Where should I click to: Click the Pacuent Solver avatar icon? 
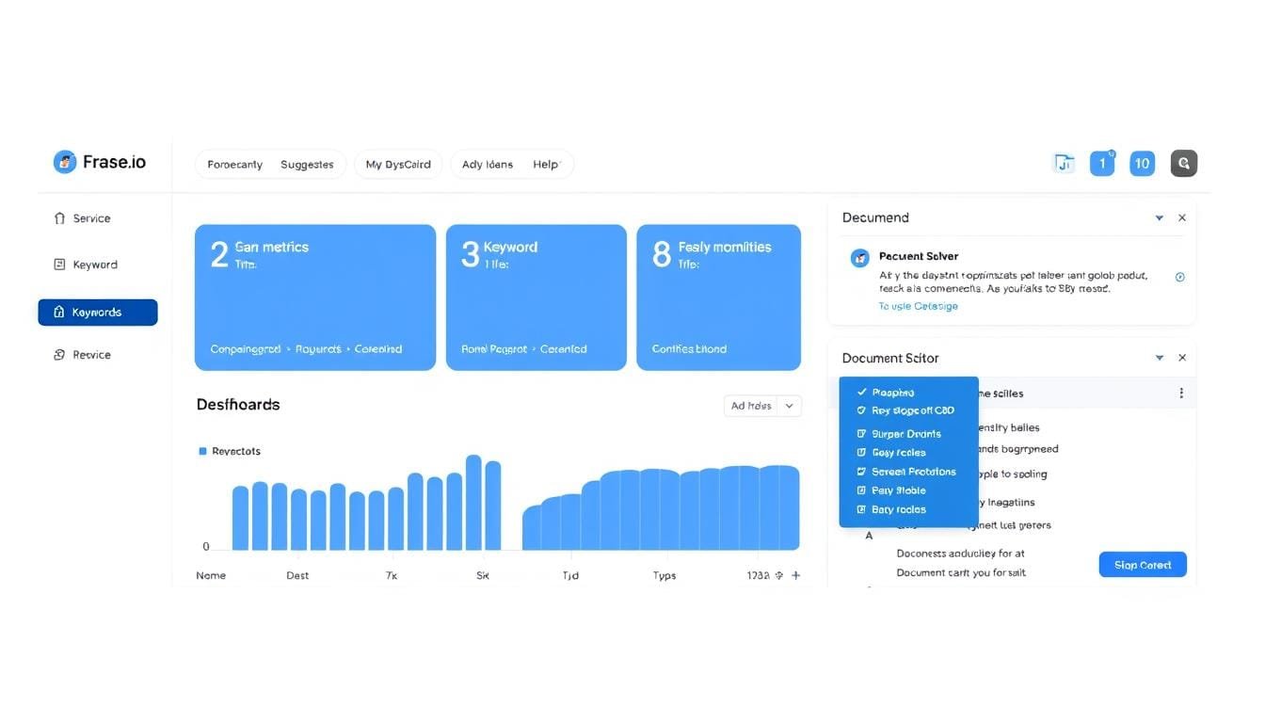click(x=859, y=258)
